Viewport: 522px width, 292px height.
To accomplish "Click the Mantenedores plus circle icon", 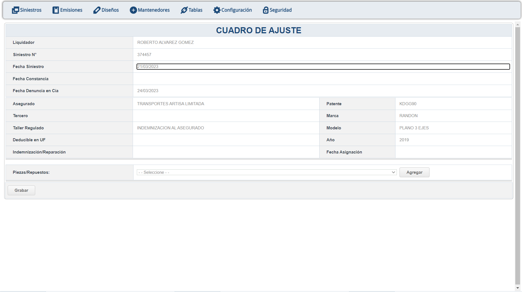I will (133, 10).
